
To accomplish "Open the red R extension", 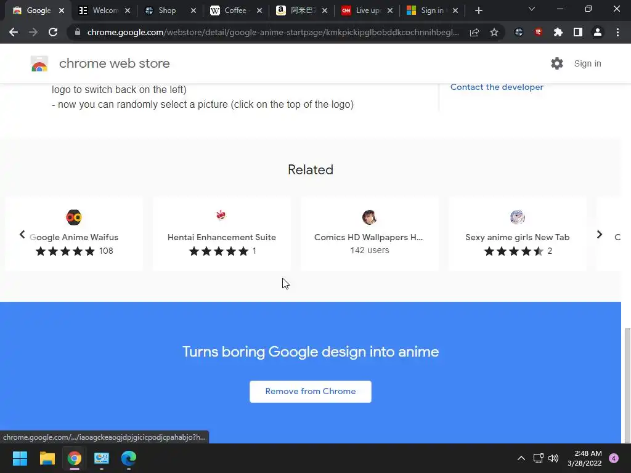I will tap(539, 32).
